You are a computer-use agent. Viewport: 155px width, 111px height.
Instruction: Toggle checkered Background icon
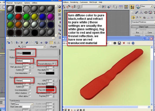(x=59, y=15)
